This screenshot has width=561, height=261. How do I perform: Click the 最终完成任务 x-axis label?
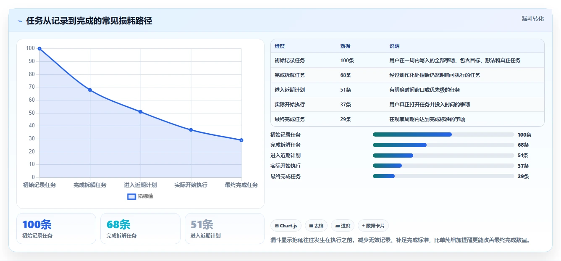click(241, 185)
